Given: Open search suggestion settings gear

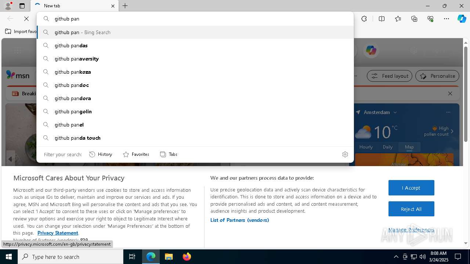Looking at the screenshot, I should pos(345,154).
